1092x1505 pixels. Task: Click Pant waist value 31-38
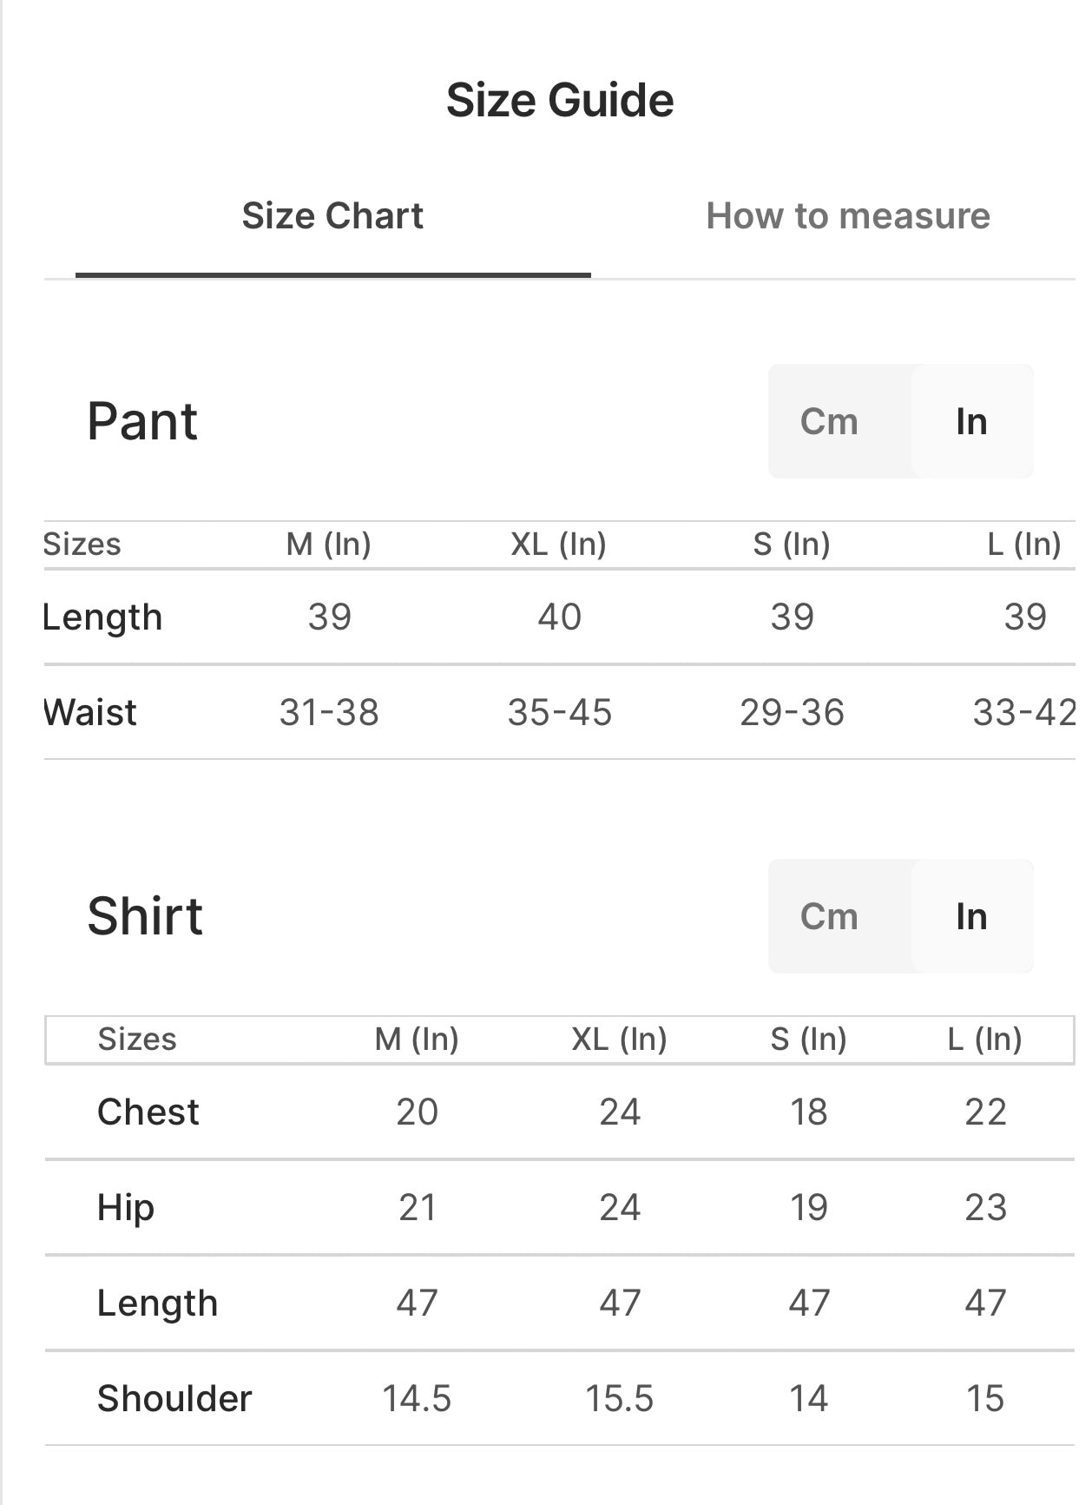(329, 712)
